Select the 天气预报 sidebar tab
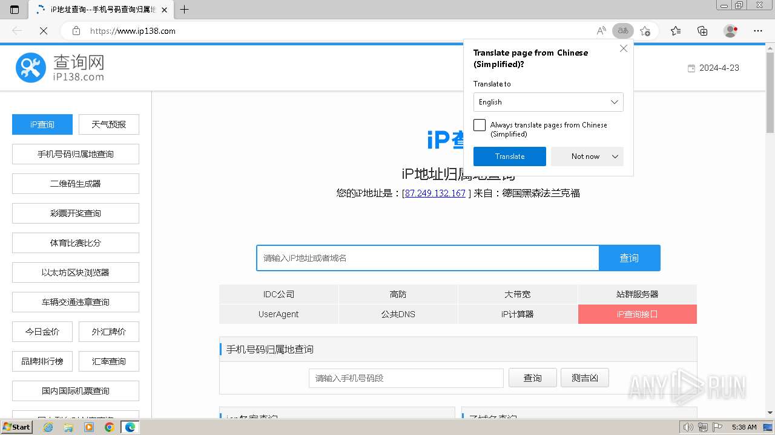This screenshot has height=435, width=775. (x=109, y=124)
